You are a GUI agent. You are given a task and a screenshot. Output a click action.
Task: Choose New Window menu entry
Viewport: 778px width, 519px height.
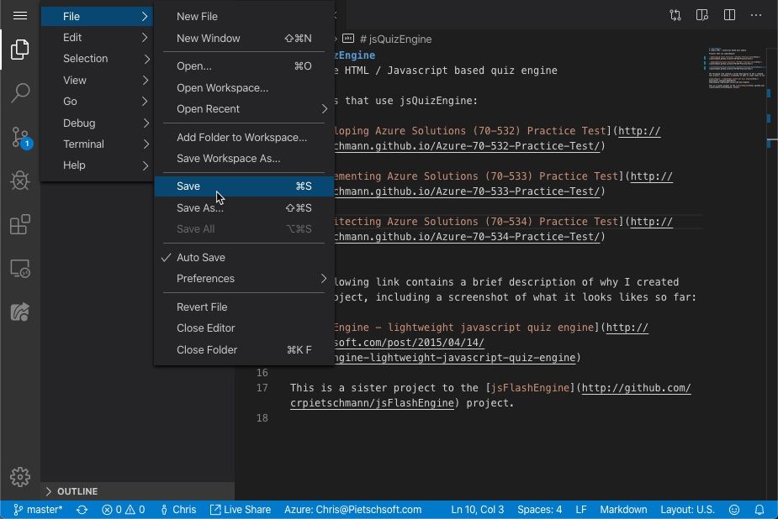(244, 38)
